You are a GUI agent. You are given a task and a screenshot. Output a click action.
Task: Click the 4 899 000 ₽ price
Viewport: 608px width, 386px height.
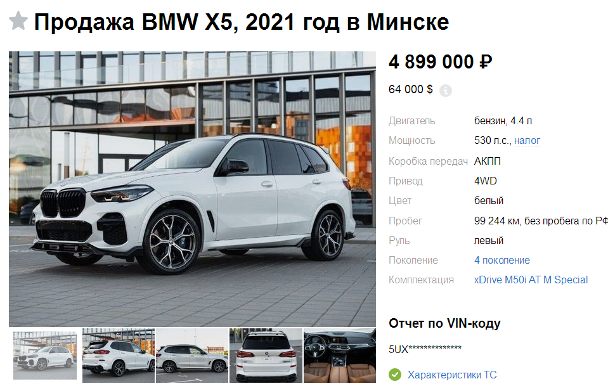pyautogui.click(x=441, y=62)
